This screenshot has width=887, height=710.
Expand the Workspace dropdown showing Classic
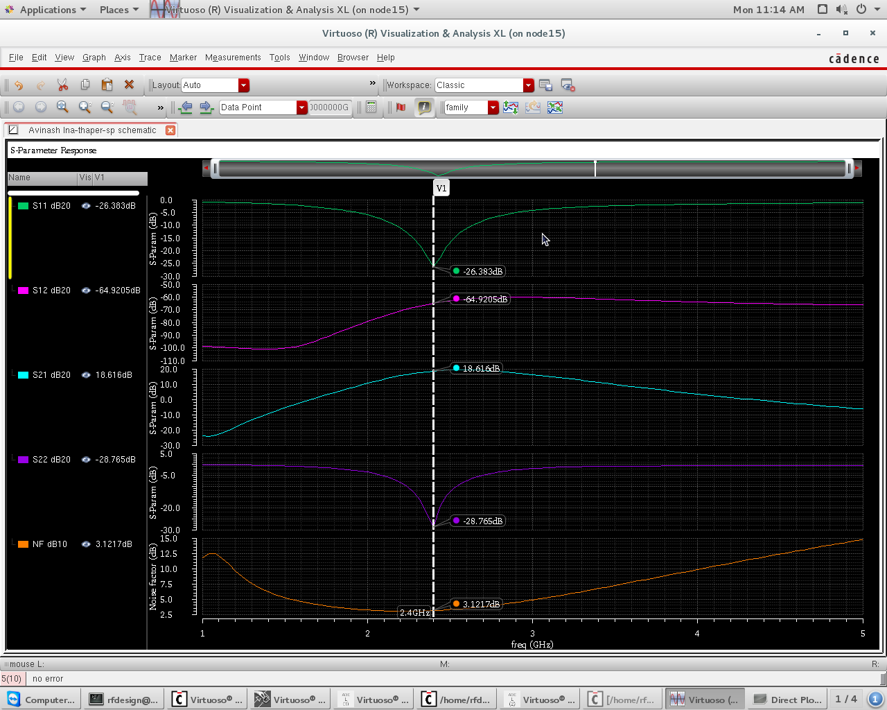[x=528, y=85]
